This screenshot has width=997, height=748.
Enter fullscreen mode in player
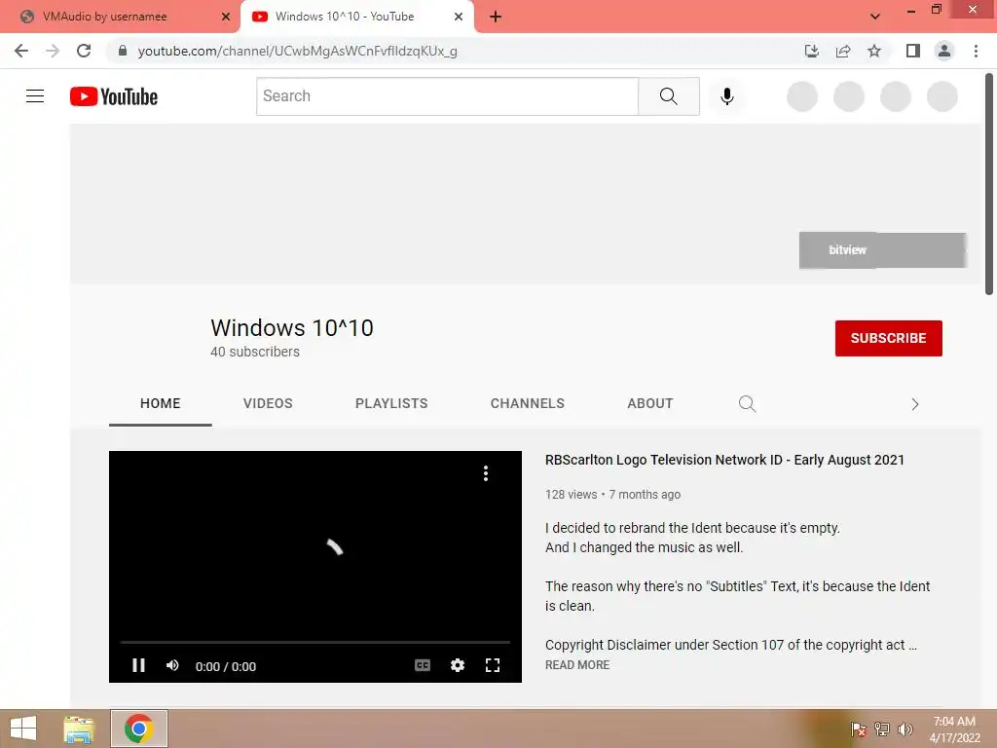492,665
